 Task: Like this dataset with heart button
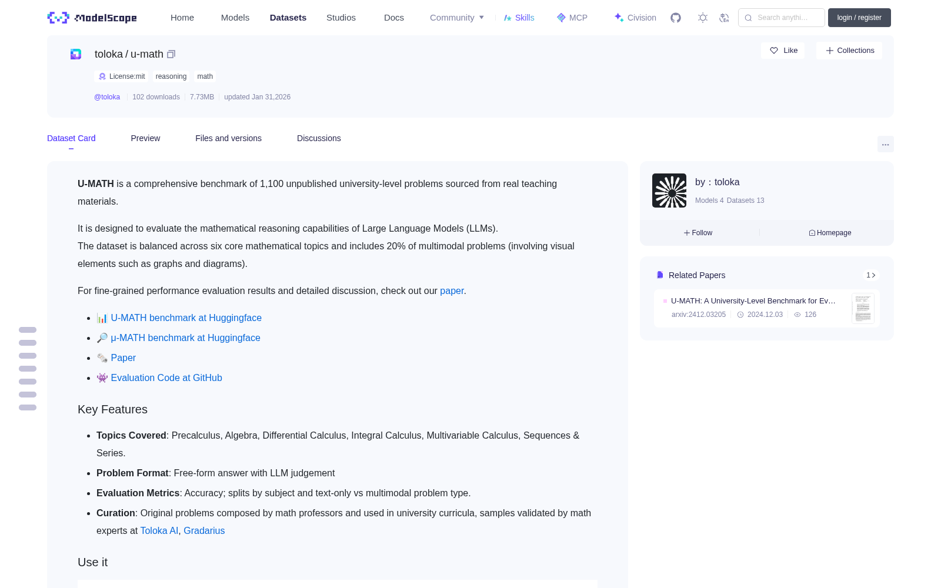tap(783, 51)
